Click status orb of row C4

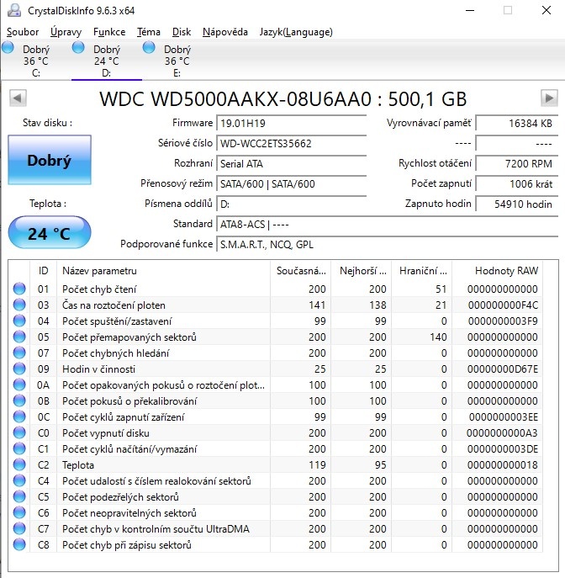click(19, 480)
